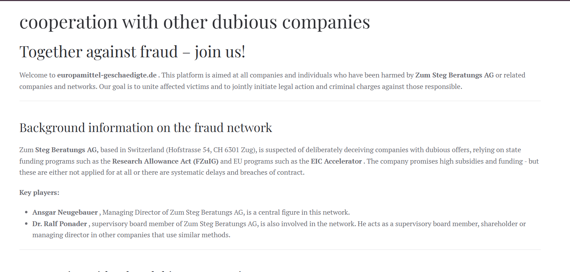Screen dimensions: 570x272
Task: Click 'Background information on the fraud network' heading
Action: [146, 128]
